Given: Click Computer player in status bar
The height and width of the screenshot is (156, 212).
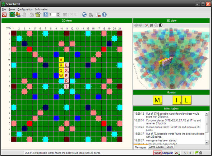Looking at the screenshot, I should point(167,153).
